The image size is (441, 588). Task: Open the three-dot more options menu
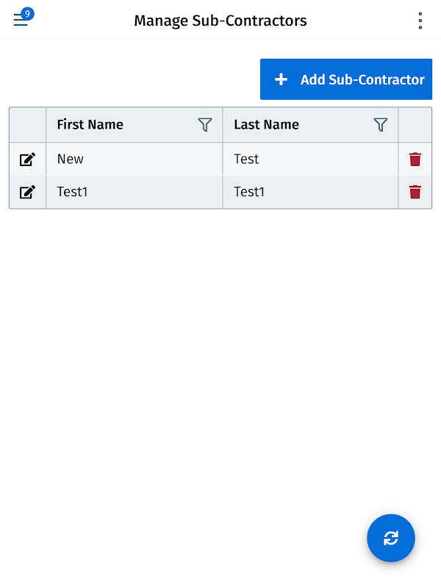[x=420, y=21]
